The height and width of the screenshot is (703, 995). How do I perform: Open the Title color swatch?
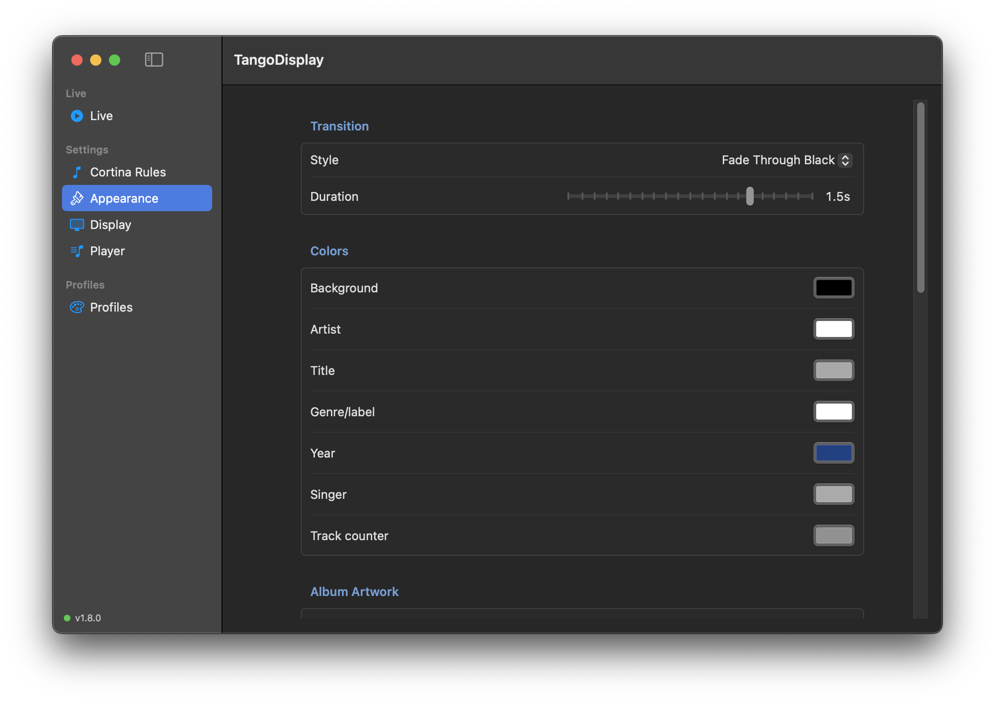pyautogui.click(x=834, y=370)
